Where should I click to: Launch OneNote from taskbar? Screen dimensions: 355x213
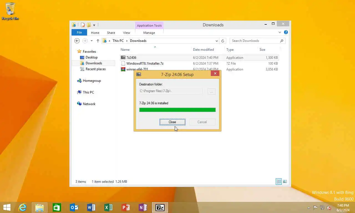pyautogui.click(x=143, y=207)
